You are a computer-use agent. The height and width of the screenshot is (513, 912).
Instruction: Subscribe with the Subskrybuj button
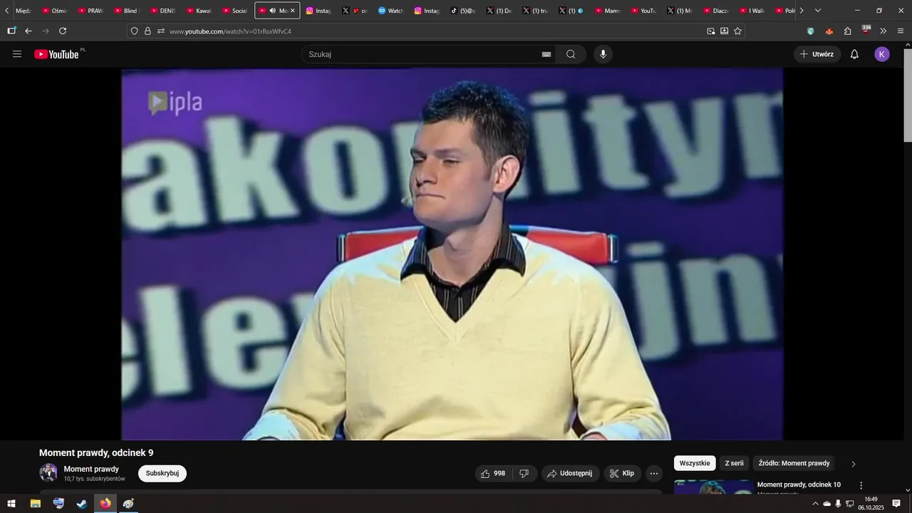[162, 473]
